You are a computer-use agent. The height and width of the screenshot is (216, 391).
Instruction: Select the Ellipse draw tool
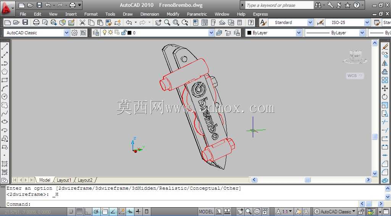coord(5,122)
